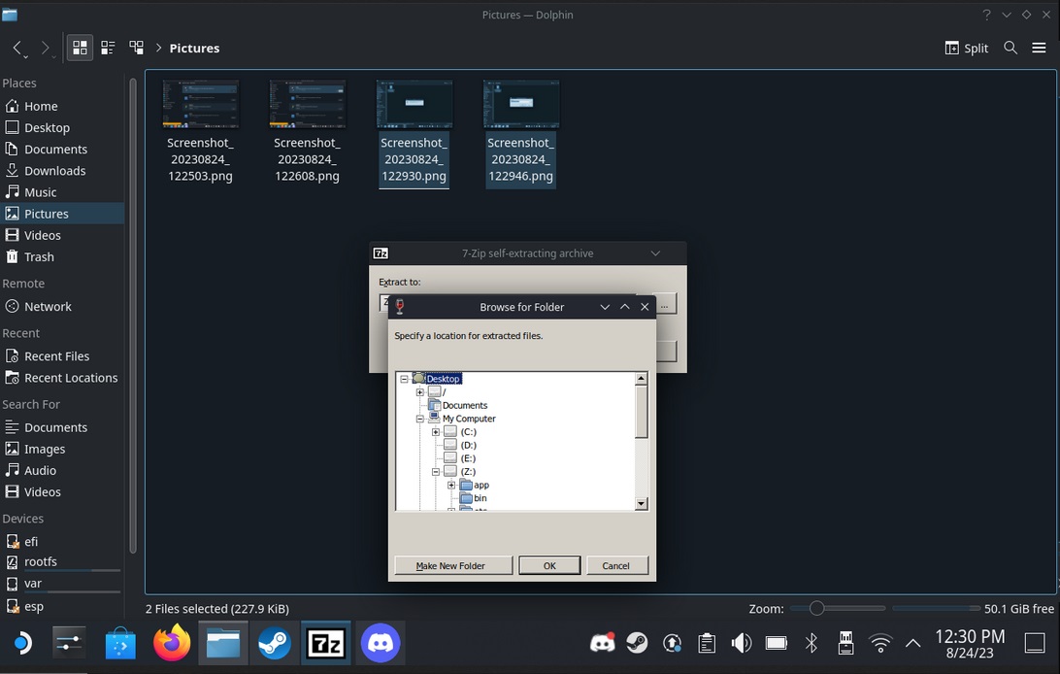
Task: Collapse the My Computer tree node
Action: pos(420,420)
